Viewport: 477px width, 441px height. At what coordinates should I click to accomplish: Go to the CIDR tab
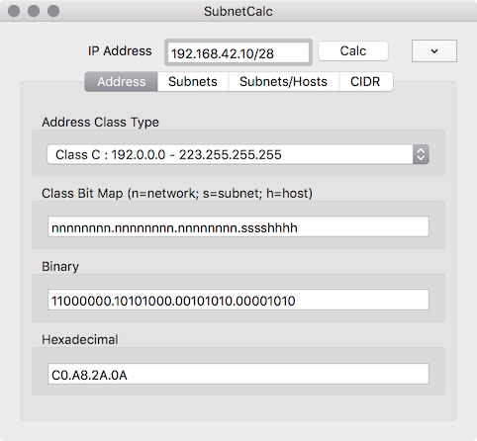click(365, 81)
